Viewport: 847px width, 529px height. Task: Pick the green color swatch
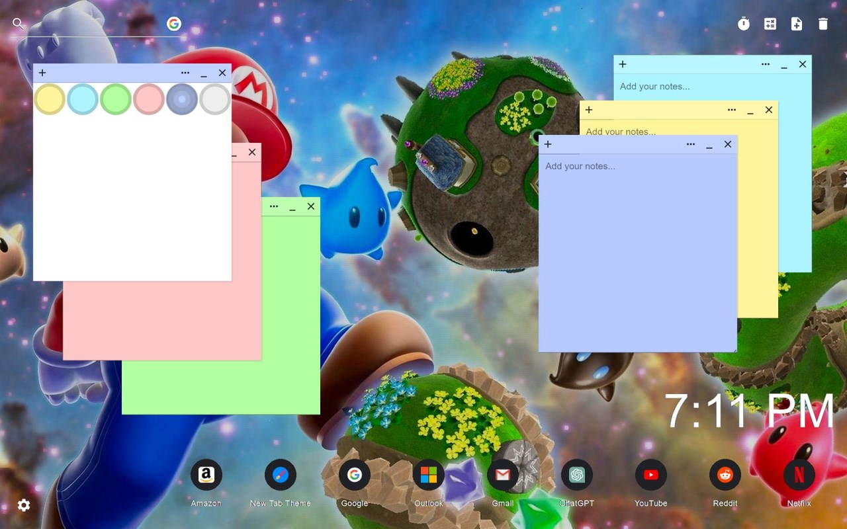coord(116,99)
